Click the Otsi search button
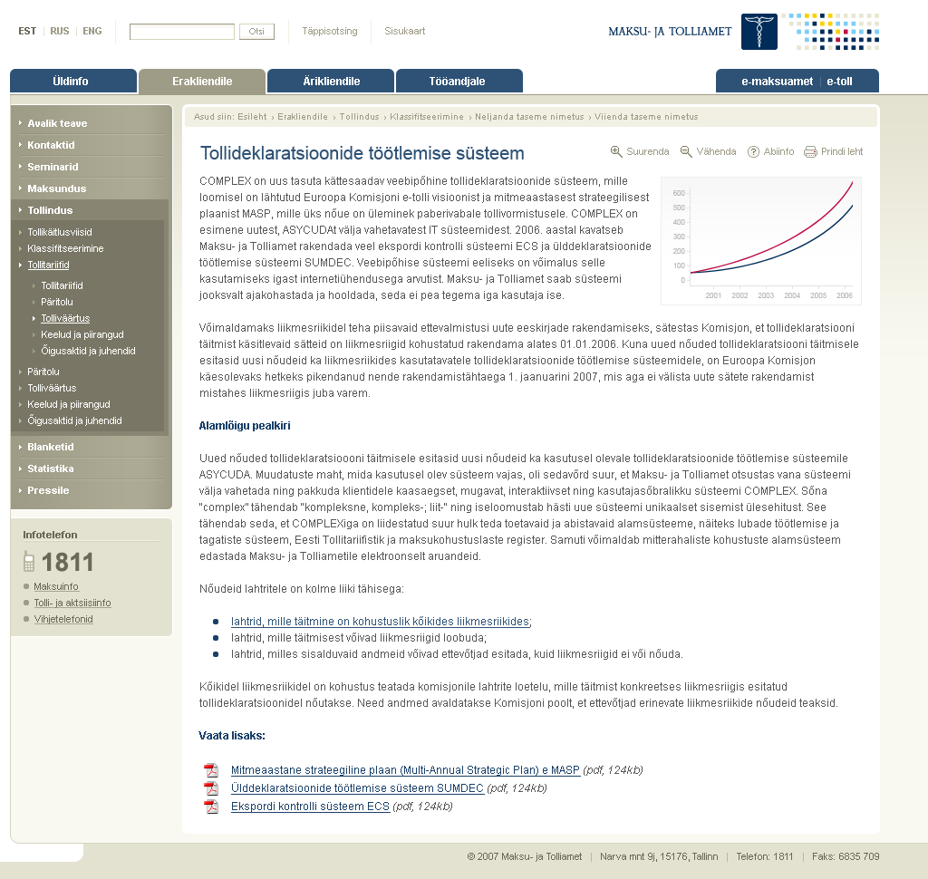Viewport: 928px width, 879px height. 256,32
